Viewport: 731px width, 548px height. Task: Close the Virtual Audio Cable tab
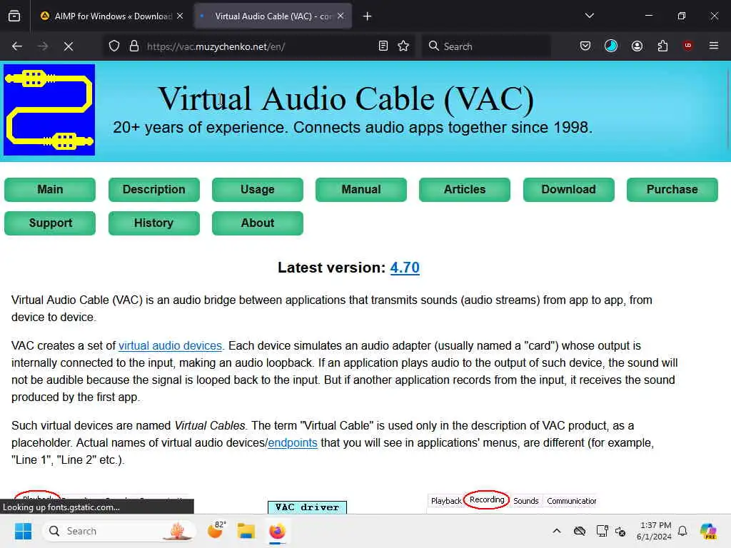coord(341,16)
